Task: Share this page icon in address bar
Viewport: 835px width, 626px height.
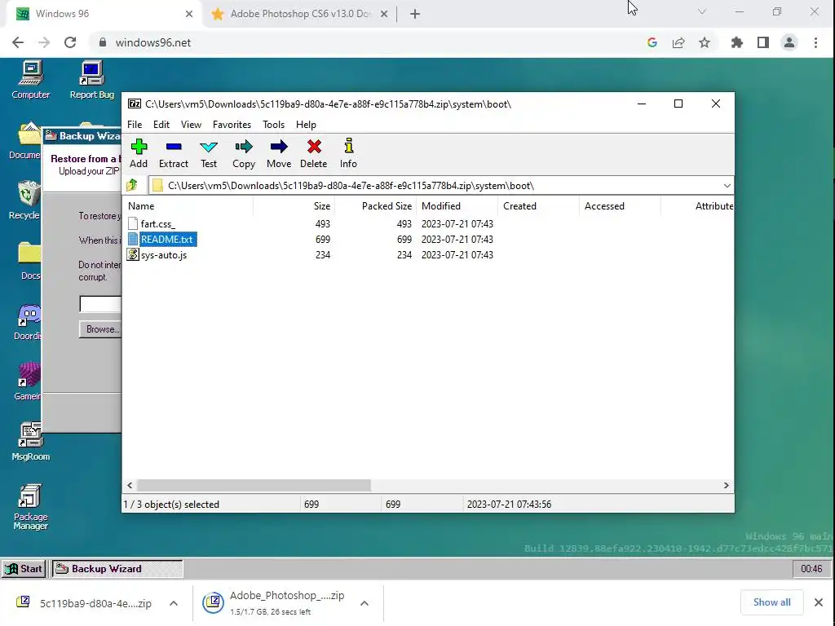Action: pos(678,42)
